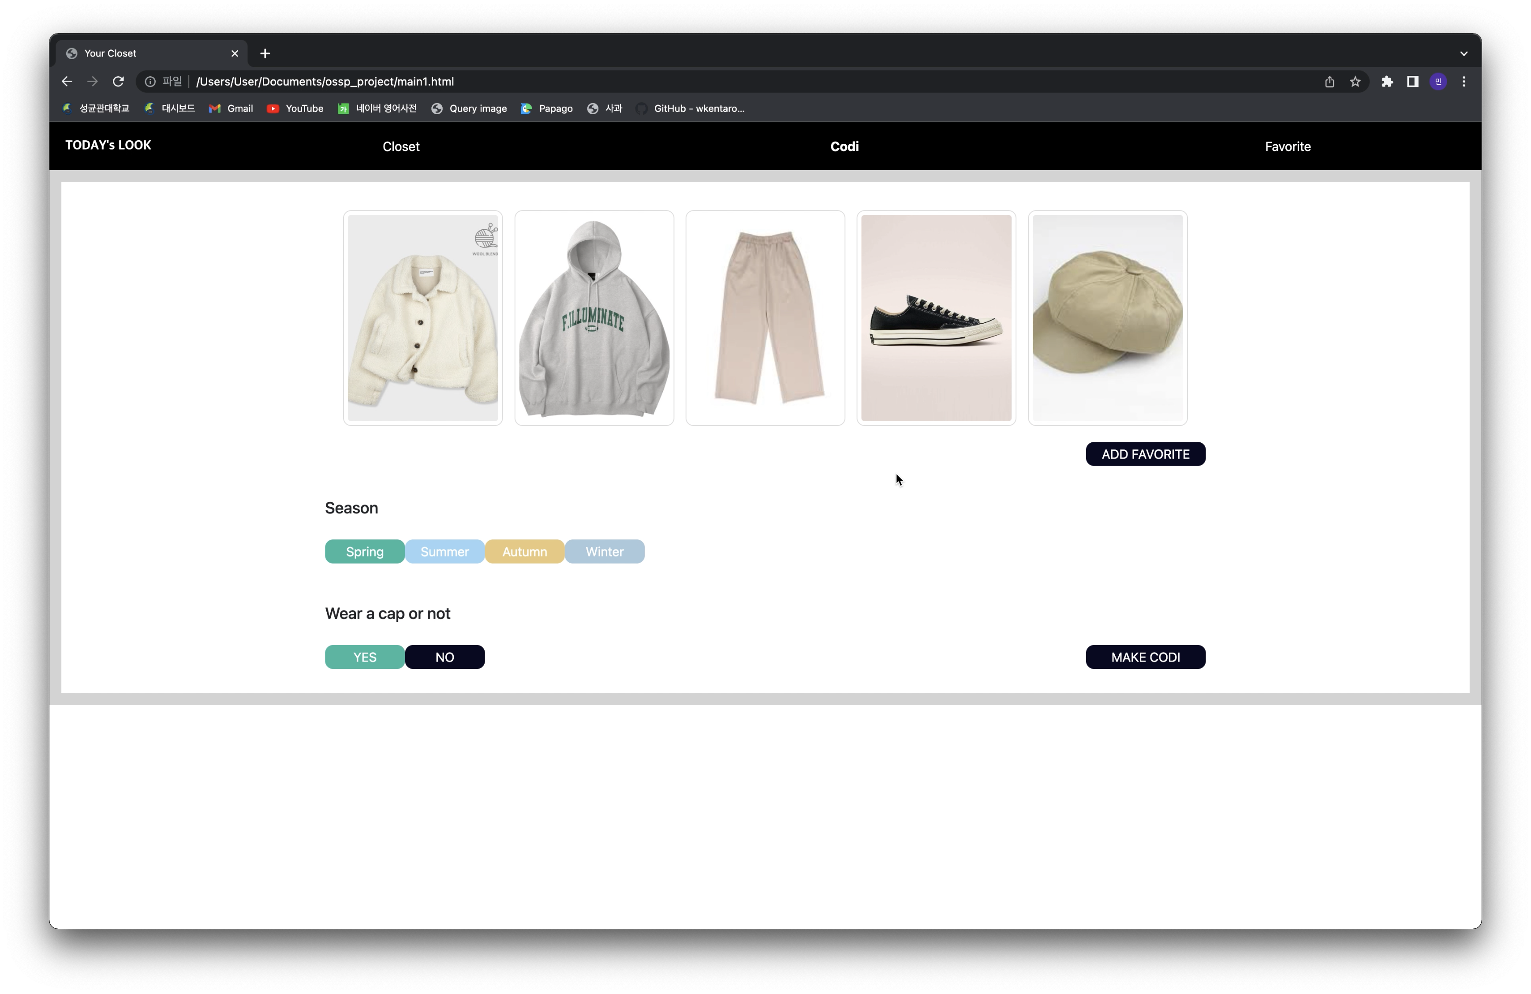Screen dimensions: 1531x994
Task: Open Chrome three-dot menu
Action: [1464, 82]
